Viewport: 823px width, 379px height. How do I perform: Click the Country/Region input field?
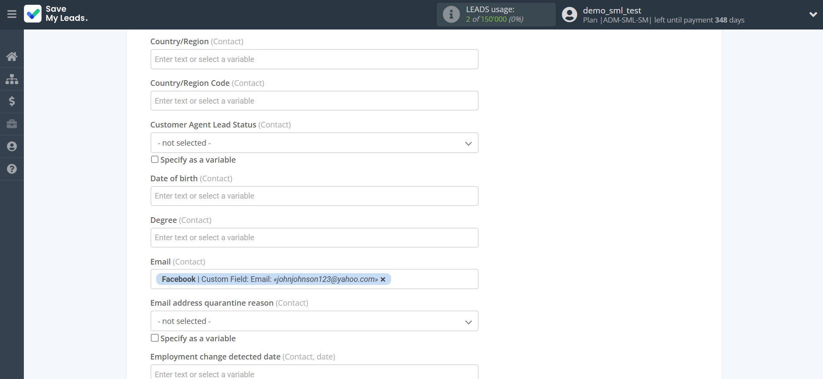click(314, 59)
